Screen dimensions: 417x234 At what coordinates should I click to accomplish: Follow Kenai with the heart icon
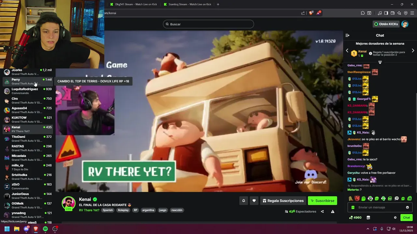[x=254, y=201]
